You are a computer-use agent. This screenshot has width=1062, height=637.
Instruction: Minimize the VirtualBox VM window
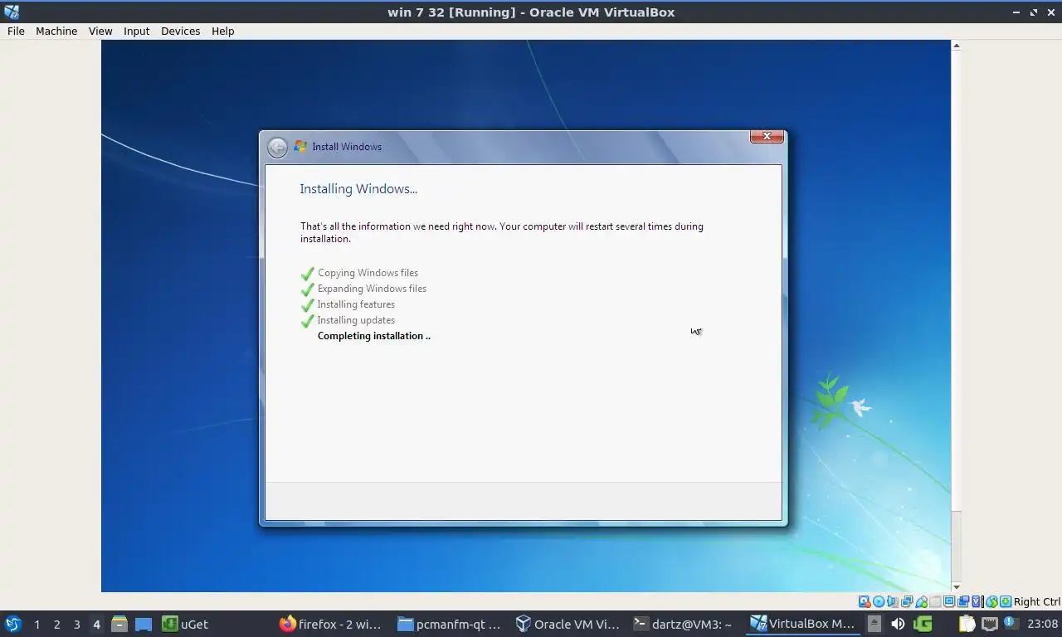pos(1016,12)
